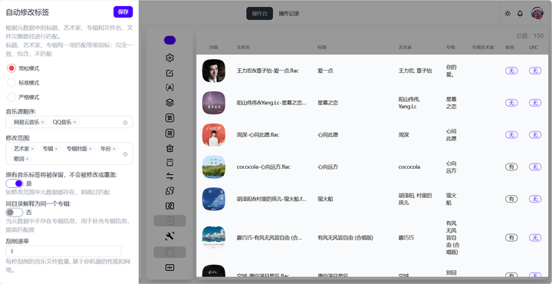The width and height of the screenshot is (552, 284).
Task: Clear all selections in 音乐源顺序 field
Action: (x=125, y=123)
